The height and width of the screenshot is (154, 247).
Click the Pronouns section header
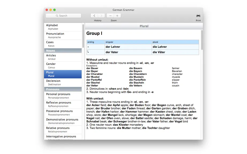pos(63,89)
